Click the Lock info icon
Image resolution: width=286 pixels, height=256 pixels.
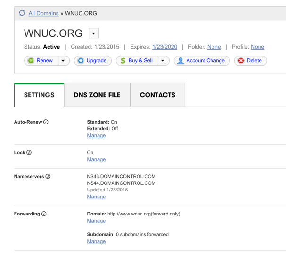(29, 153)
